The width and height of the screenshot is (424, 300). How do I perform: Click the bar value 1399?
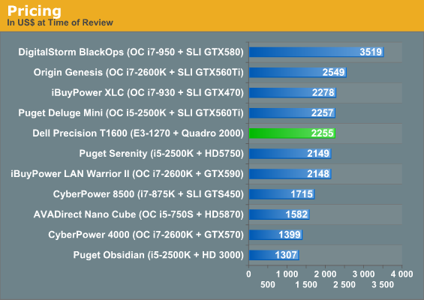click(x=290, y=235)
